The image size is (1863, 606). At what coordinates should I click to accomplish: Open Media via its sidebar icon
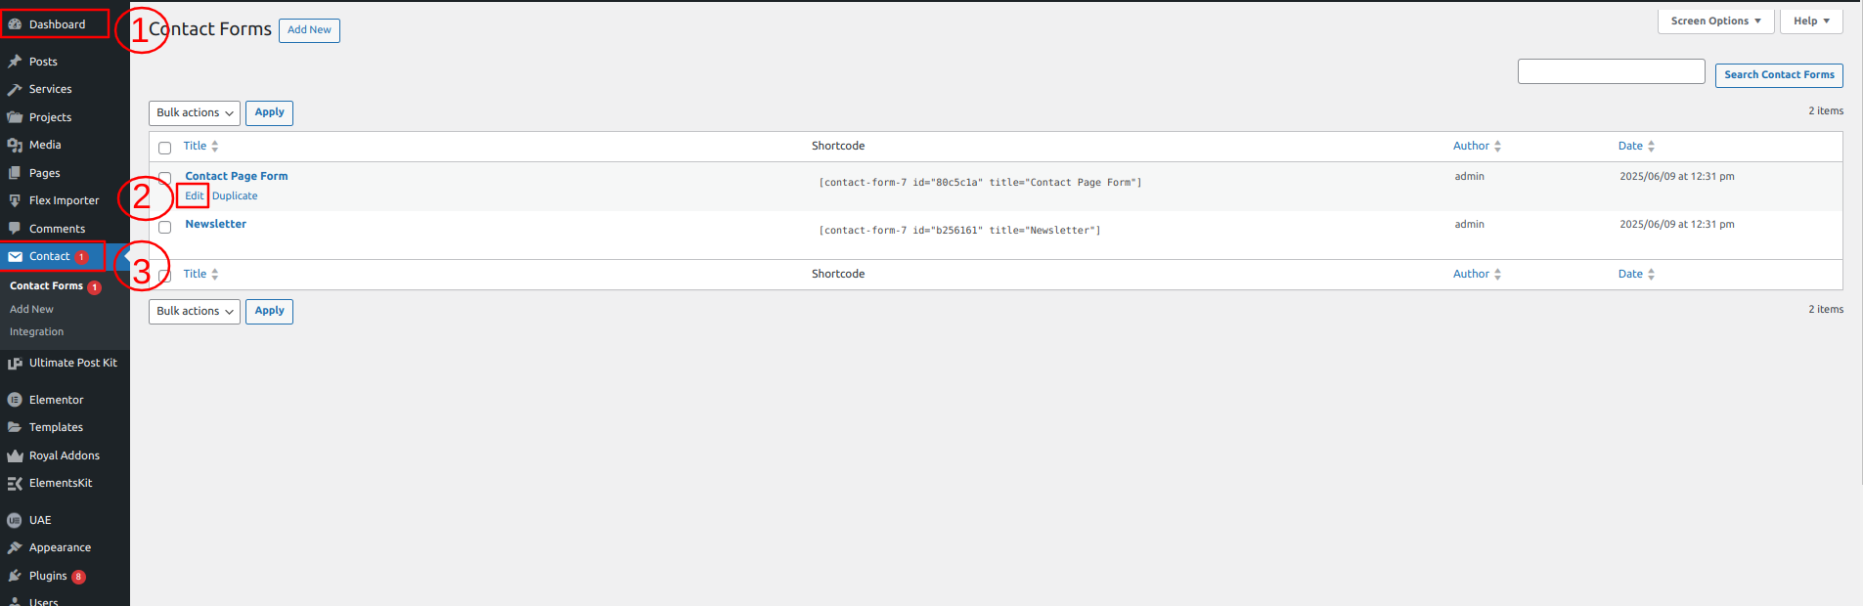pos(15,145)
